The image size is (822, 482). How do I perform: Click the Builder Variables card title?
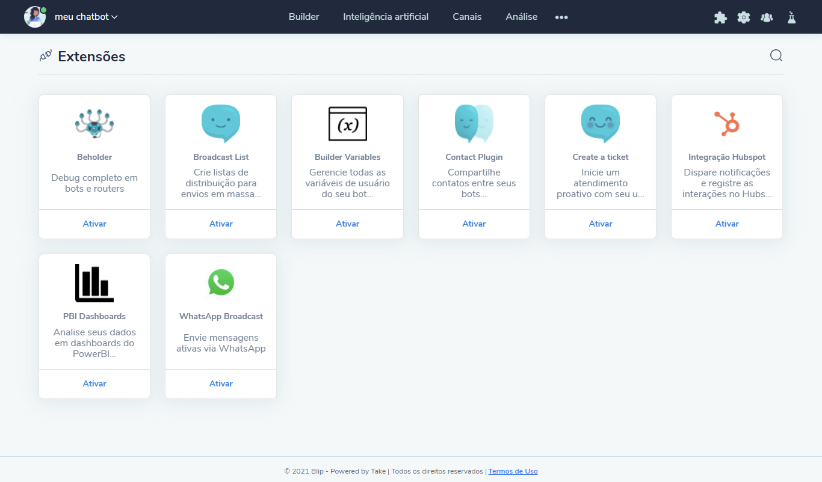[347, 157]
